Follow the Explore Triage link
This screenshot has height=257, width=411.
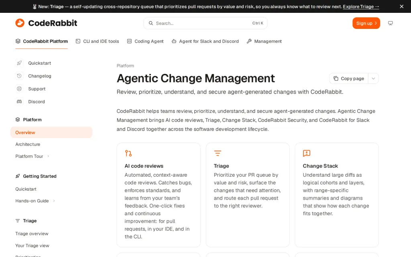pyautogui.click(x=361, y=6)
